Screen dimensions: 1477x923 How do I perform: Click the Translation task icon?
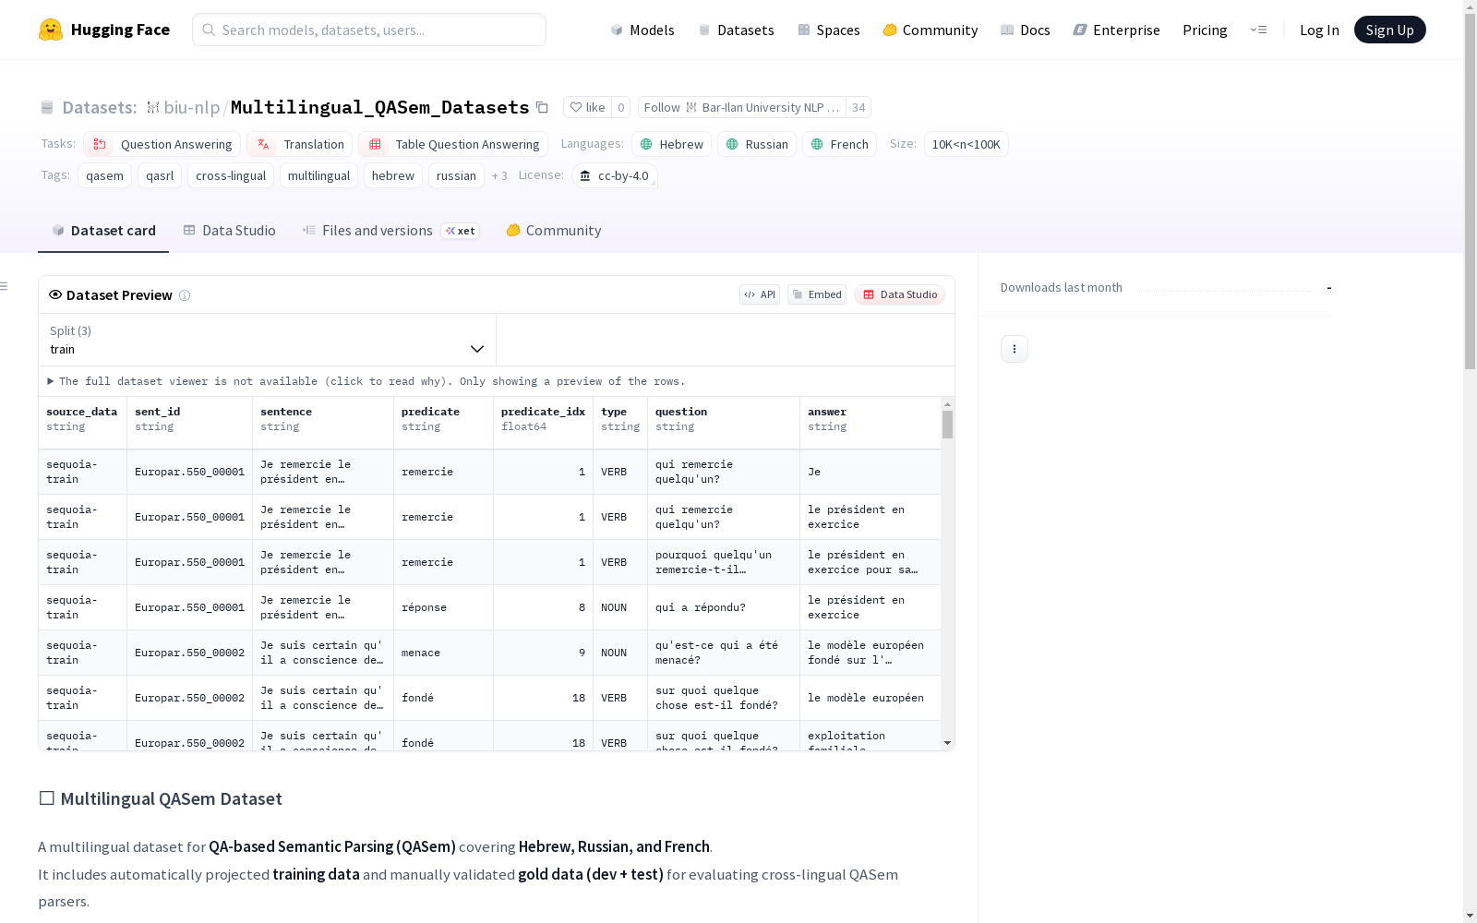tap(263, 144)
